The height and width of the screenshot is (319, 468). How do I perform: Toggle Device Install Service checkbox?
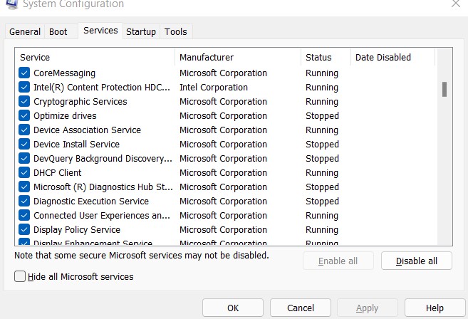(25, 145)
